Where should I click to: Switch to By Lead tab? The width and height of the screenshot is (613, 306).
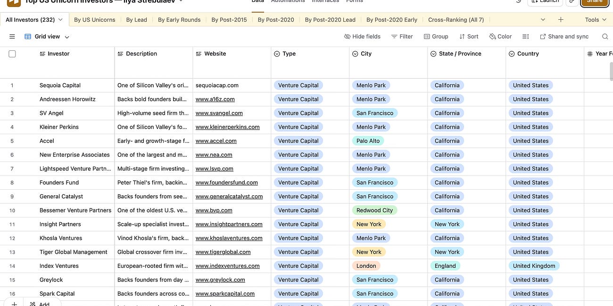[x=137, y=20]
